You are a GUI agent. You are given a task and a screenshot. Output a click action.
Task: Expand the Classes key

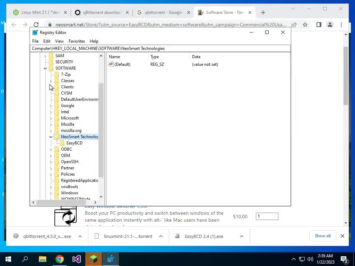[51, 81]
